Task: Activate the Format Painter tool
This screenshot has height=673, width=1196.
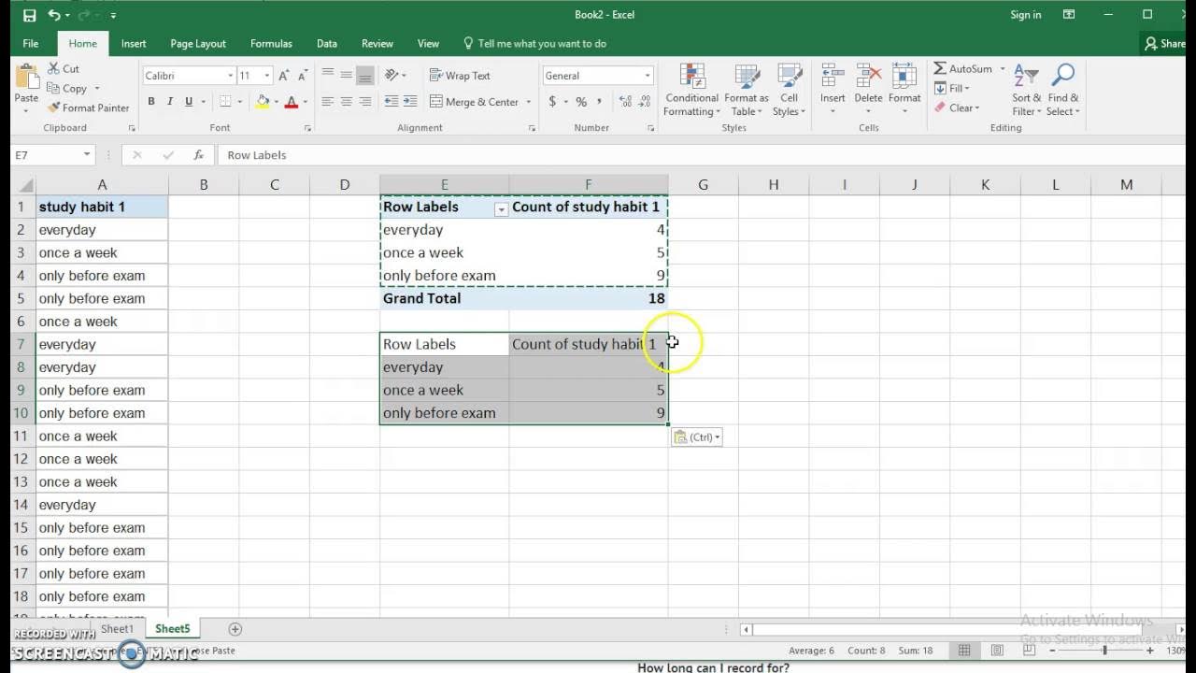Action: click(x=88, y=107)
